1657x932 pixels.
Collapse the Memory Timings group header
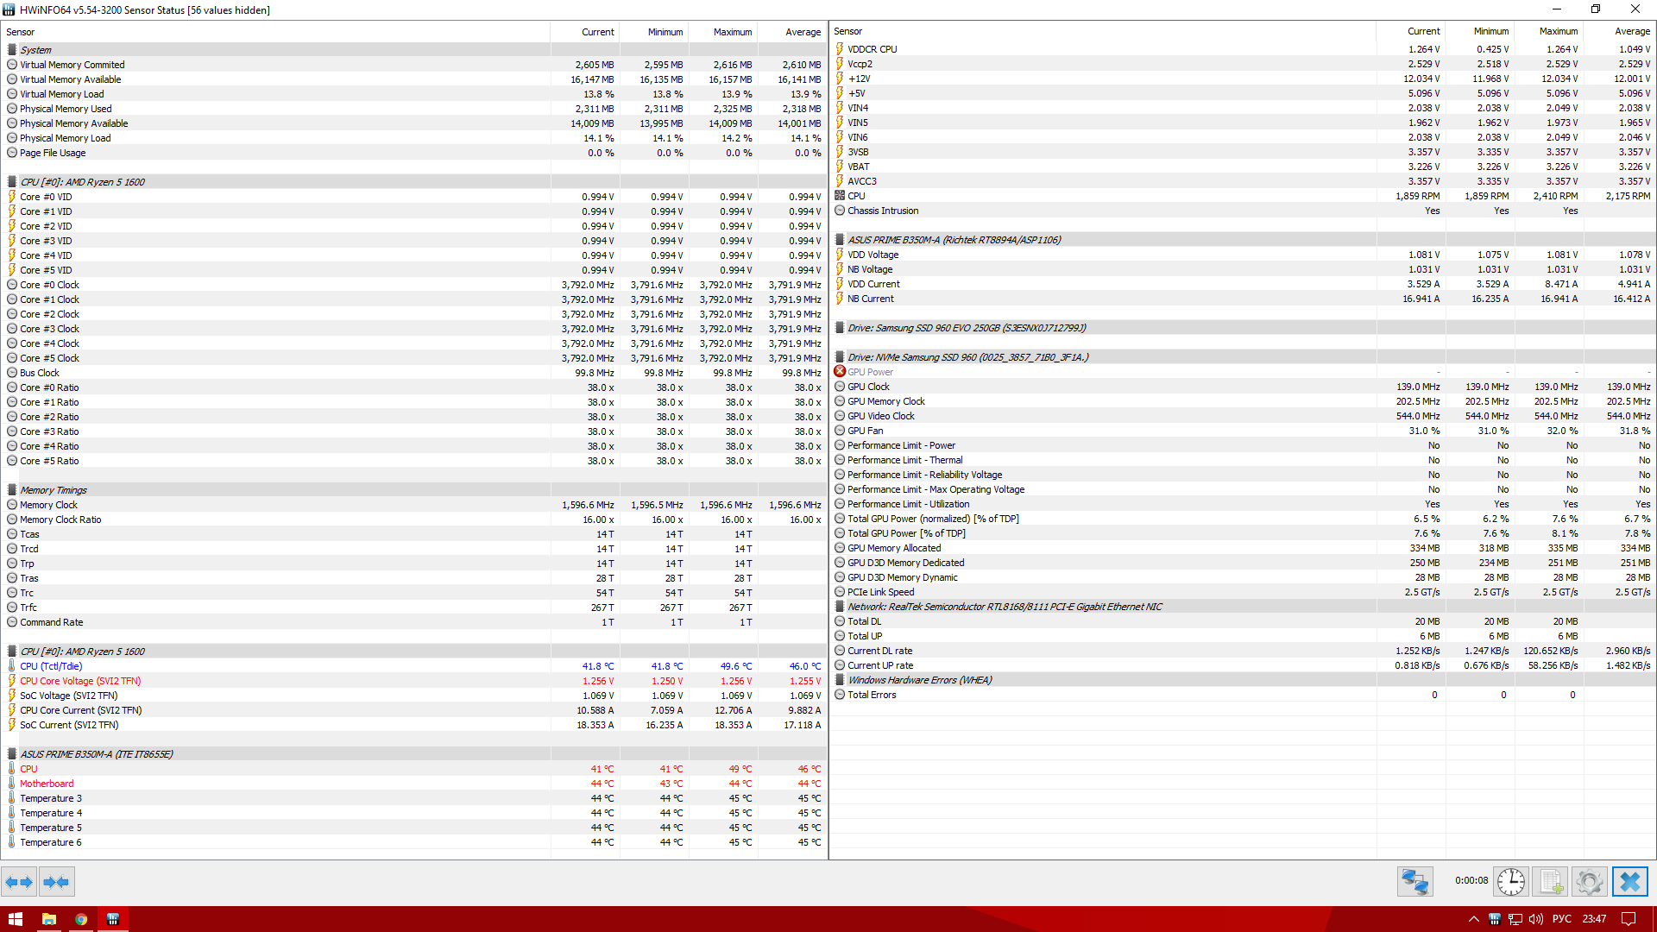pos(53,490)
